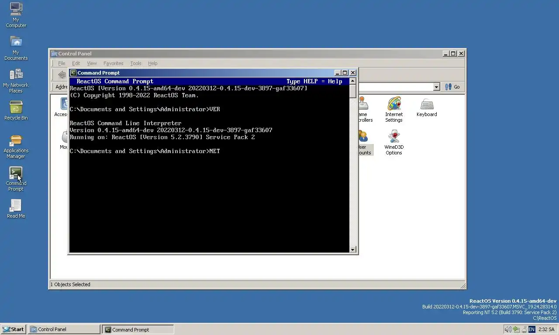559x335 pixels.
Task: Open the Edit menu in Control Panel
Action: (x=76, y=63)
